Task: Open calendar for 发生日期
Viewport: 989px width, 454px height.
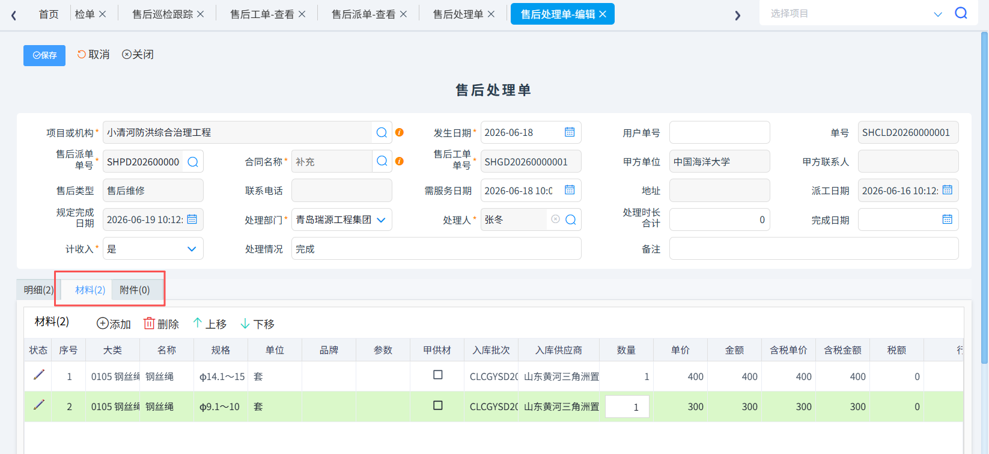Action: pos(570,132)
